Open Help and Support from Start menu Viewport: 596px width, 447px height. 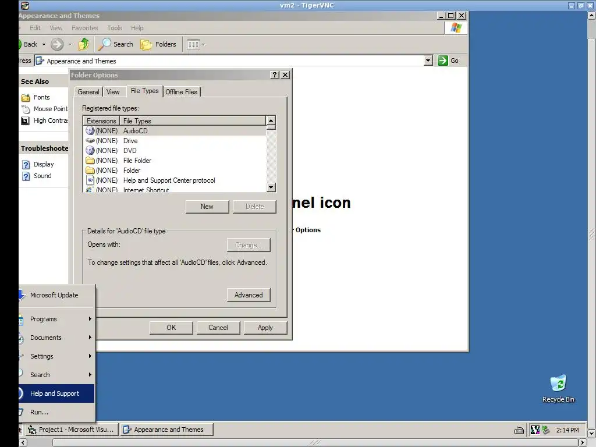pyautogui.click(x=56, y=393)
